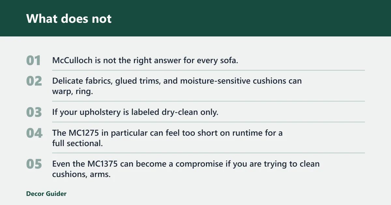Click the 'warp, ring.' text line
391x205 pixels.
click(x=72, y=91)
